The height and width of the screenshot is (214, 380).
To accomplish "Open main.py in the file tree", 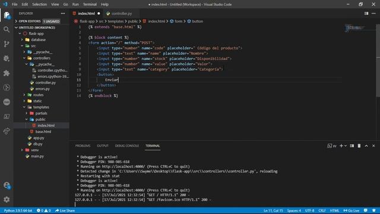I will click(x=37, y=156).
